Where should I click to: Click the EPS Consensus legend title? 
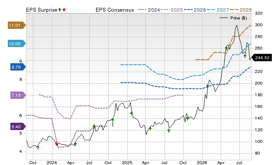115,10
